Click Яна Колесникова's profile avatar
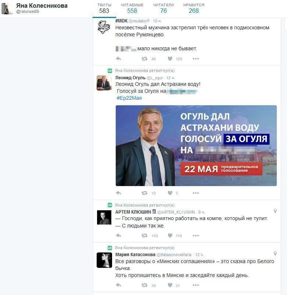Screen dimensions: 287x295 [7, 9]
